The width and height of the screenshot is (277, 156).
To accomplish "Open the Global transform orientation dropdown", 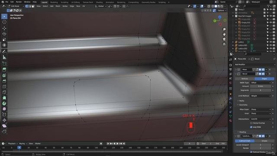I will 101,6.
